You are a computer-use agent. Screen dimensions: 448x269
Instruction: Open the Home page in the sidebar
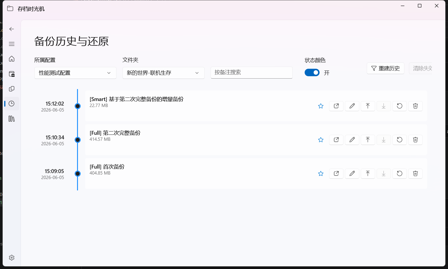[12, 59]
